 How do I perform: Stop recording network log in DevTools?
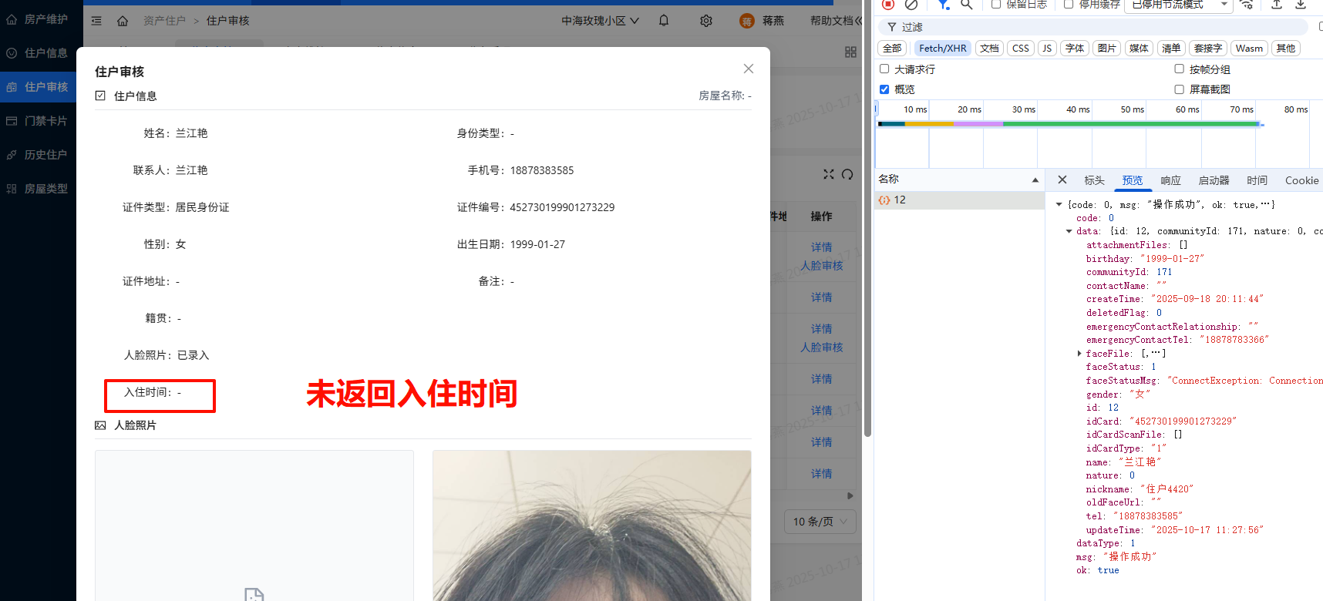888,4
